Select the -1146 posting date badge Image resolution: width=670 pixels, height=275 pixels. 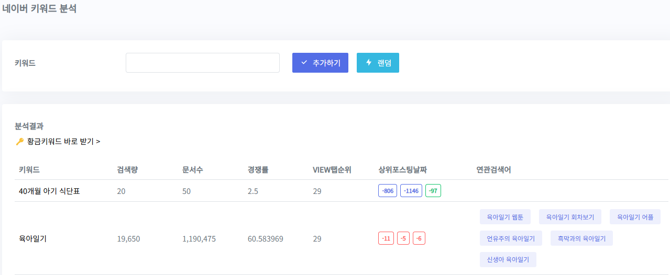pos(411,191)
